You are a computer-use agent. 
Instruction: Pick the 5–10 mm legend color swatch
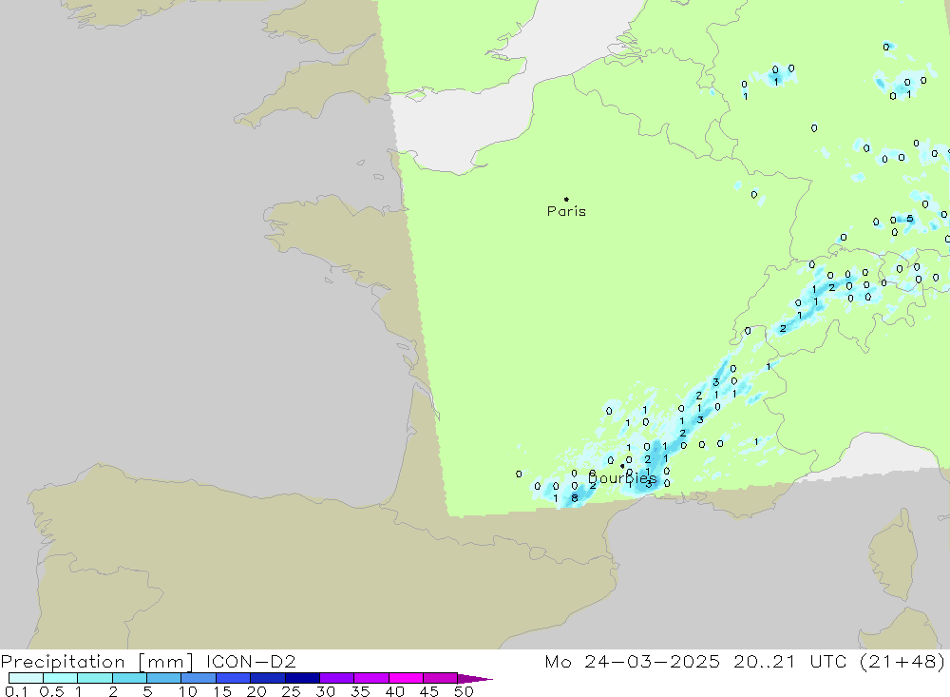tap(164, 678)
